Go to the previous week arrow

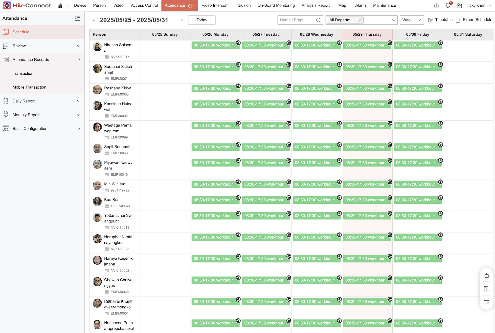[94, 20]
